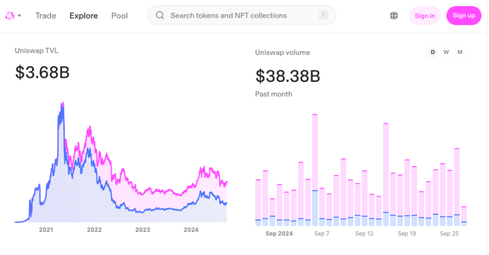Click the Uniswap TVL label

pyautogui.click(x=37, y=50)
